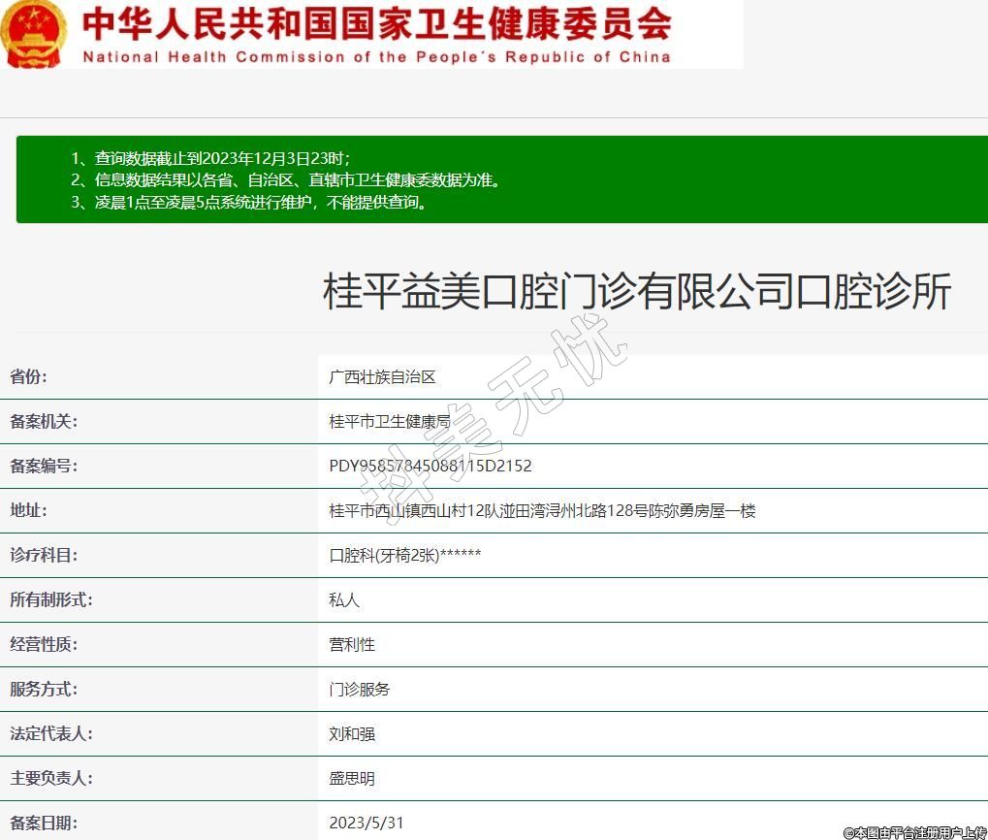Select the service mode value 门诊服务

[x=360, y=690]
